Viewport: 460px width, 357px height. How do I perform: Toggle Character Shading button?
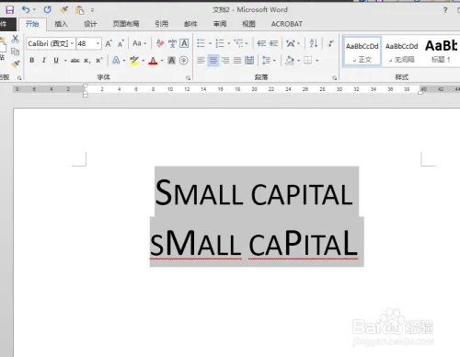coord(172,61)
